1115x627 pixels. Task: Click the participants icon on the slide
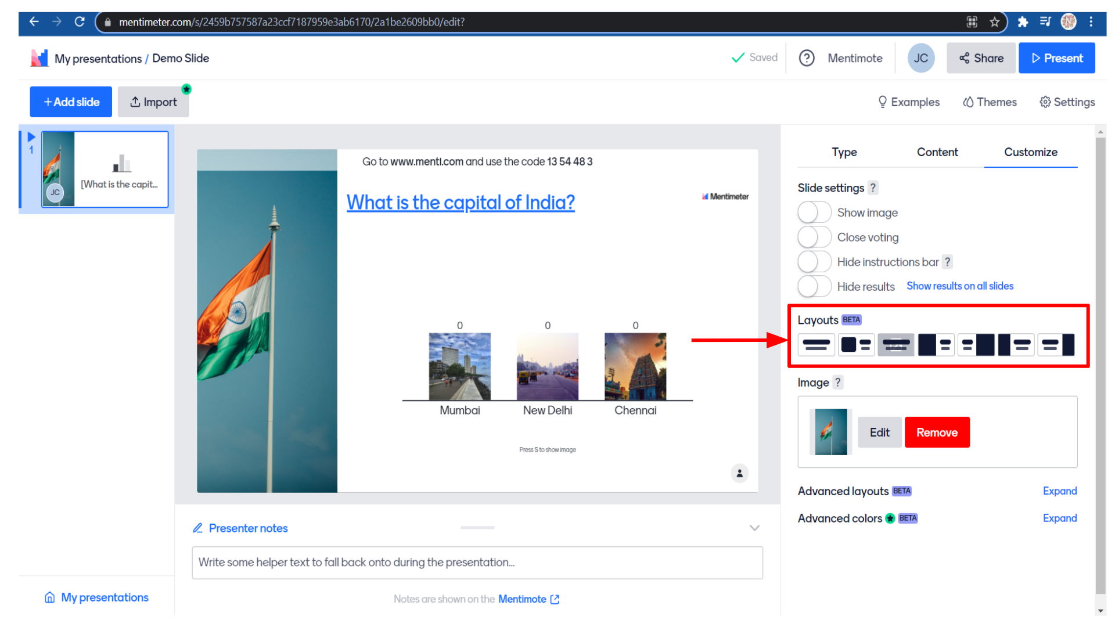pyautogui.click(x=739, y=473)
